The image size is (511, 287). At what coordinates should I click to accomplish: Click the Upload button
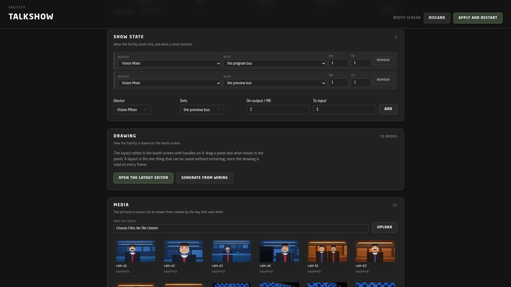(x=385, y=227)
